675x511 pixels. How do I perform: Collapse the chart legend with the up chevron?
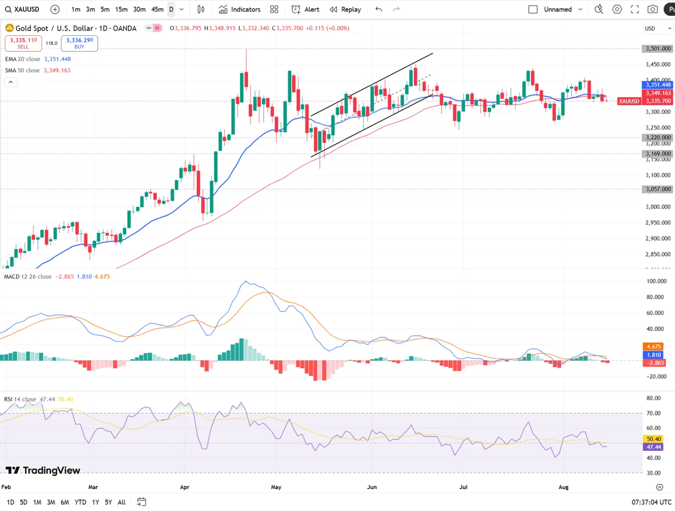coord(11,82)
